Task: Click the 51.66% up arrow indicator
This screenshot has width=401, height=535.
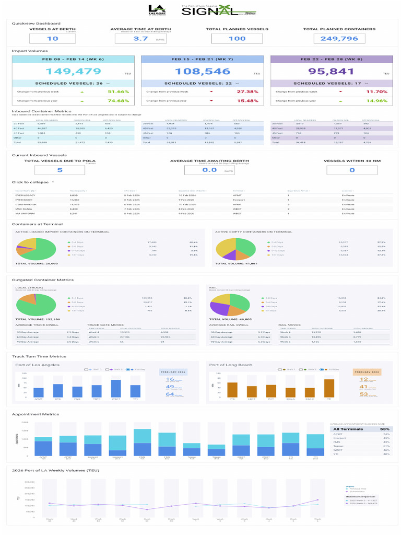Action: (82, 92)
